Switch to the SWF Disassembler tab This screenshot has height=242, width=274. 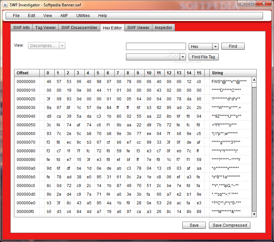(x=79, y=28)
